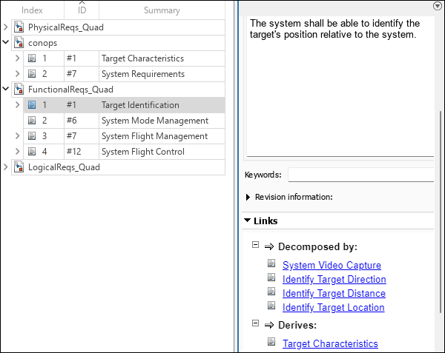Collapse the Links section
The height and width of the screenshot is (353, 445).
tap(247, 221)
